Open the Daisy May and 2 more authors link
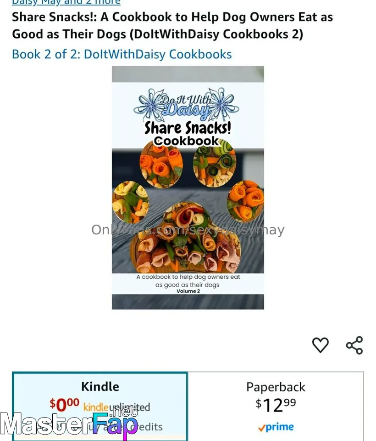 66,3
